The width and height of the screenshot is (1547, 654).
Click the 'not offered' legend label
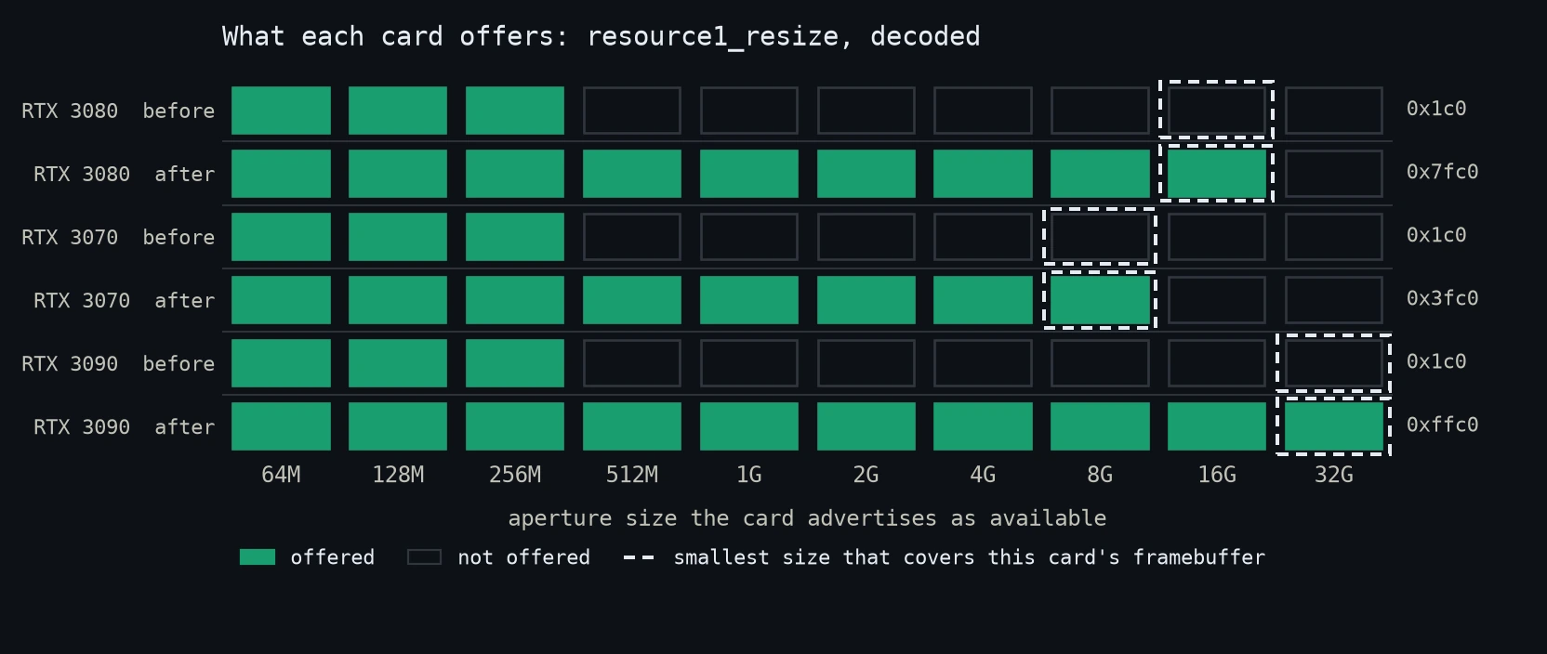click(x=523, y=557)
